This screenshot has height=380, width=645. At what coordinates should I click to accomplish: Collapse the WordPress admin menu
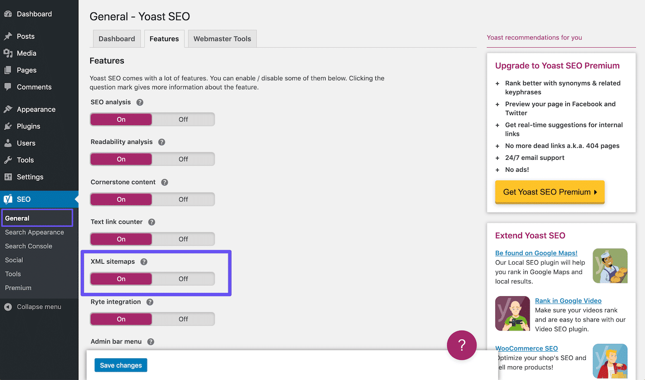pyautogui.click(x=39, y=307)
